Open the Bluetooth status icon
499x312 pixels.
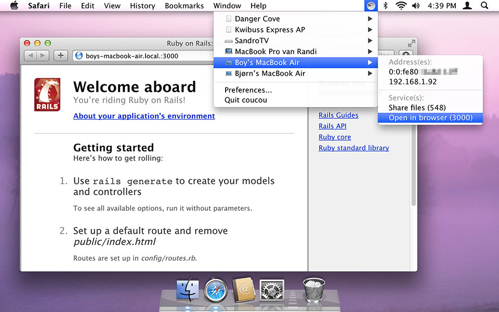pos(385,5)
